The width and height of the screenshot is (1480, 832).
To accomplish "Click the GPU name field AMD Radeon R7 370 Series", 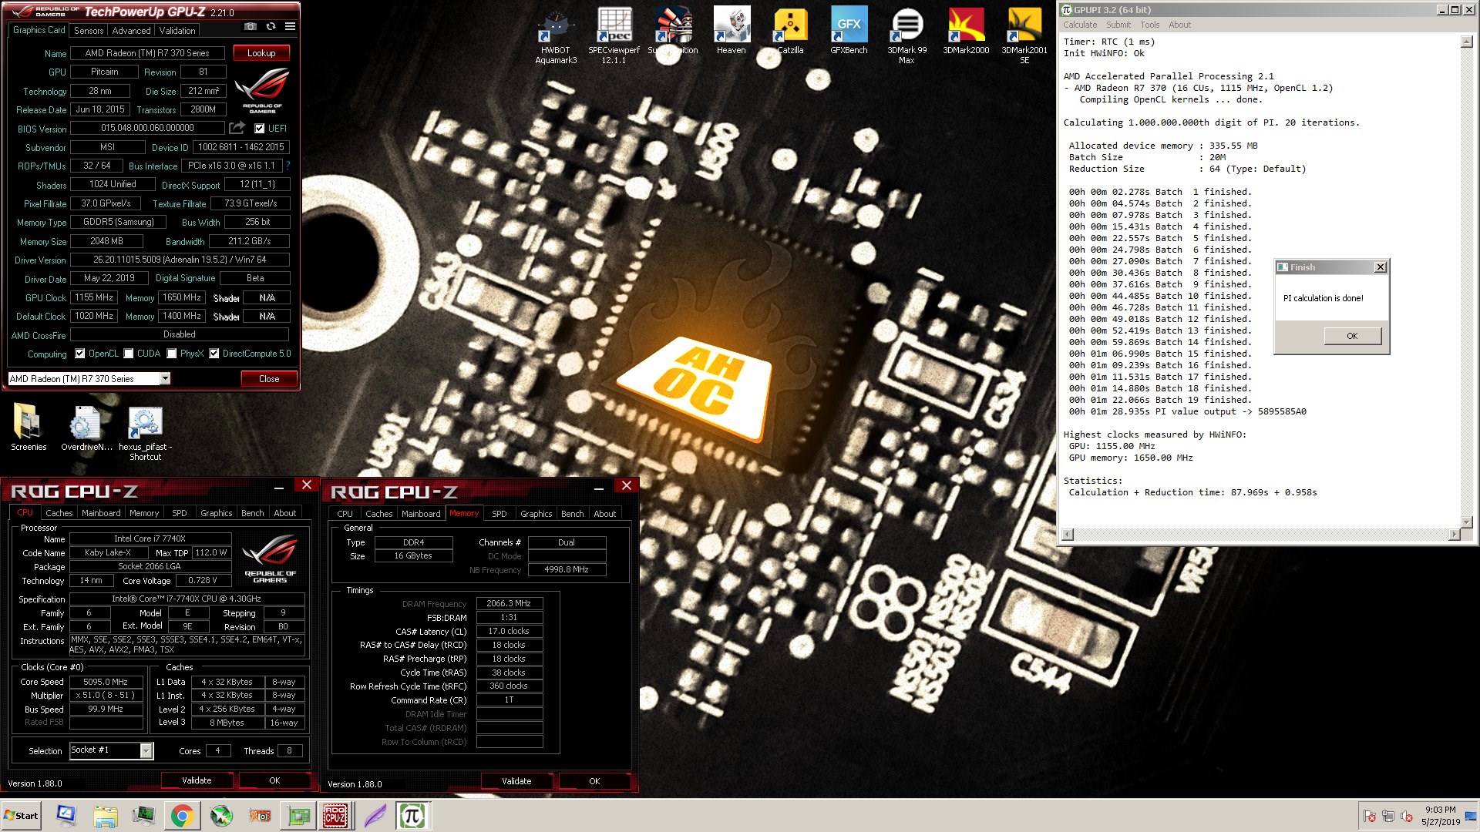I will click(147, 53).
